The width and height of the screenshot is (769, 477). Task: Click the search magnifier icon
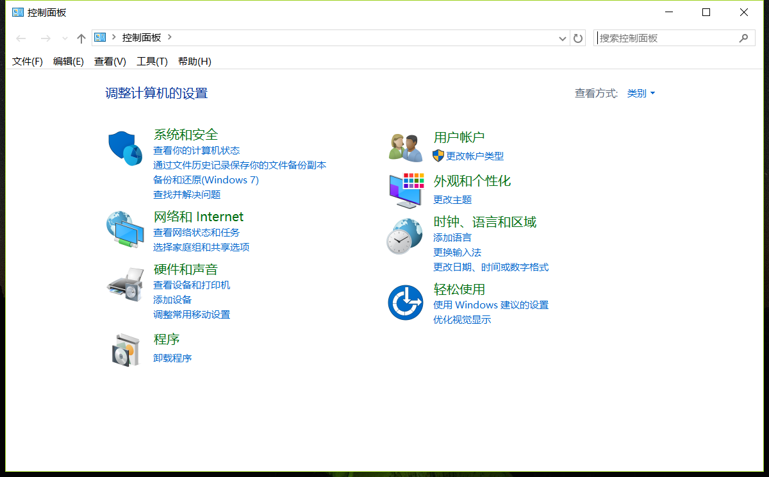(743, 38)
